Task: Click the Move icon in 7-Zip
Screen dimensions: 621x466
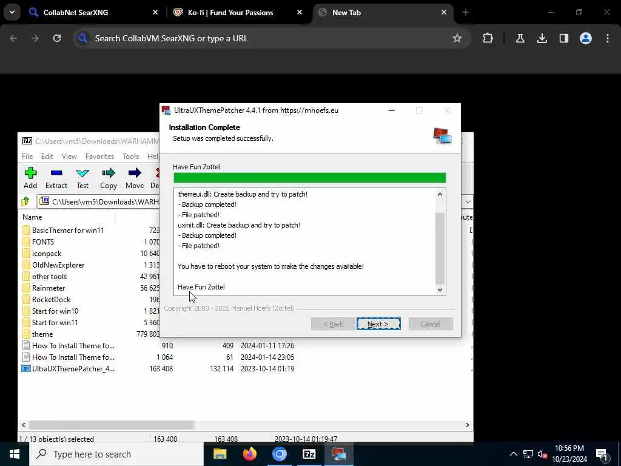Action: (x=135, y=178)
